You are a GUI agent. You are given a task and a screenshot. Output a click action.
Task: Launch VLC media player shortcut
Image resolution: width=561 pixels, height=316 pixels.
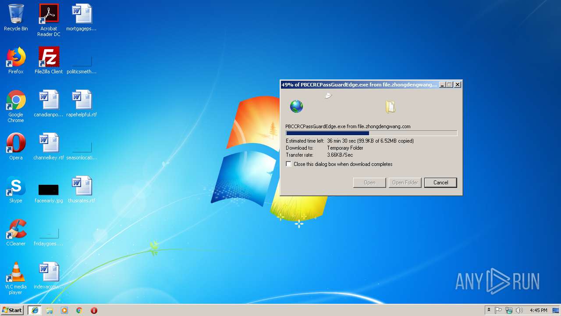(x=16, y=278)
